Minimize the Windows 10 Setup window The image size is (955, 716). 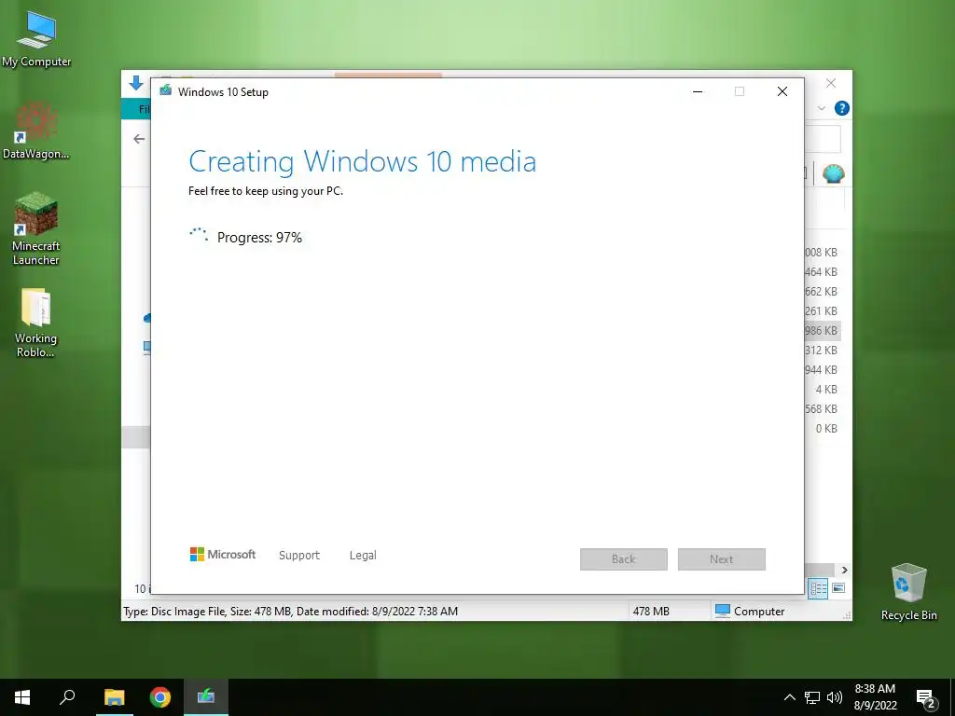coord(698,91)
